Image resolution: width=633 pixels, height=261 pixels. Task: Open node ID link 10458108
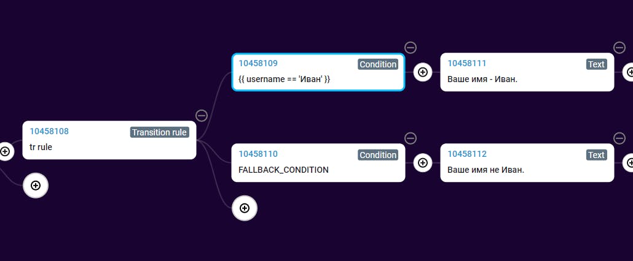49,131
